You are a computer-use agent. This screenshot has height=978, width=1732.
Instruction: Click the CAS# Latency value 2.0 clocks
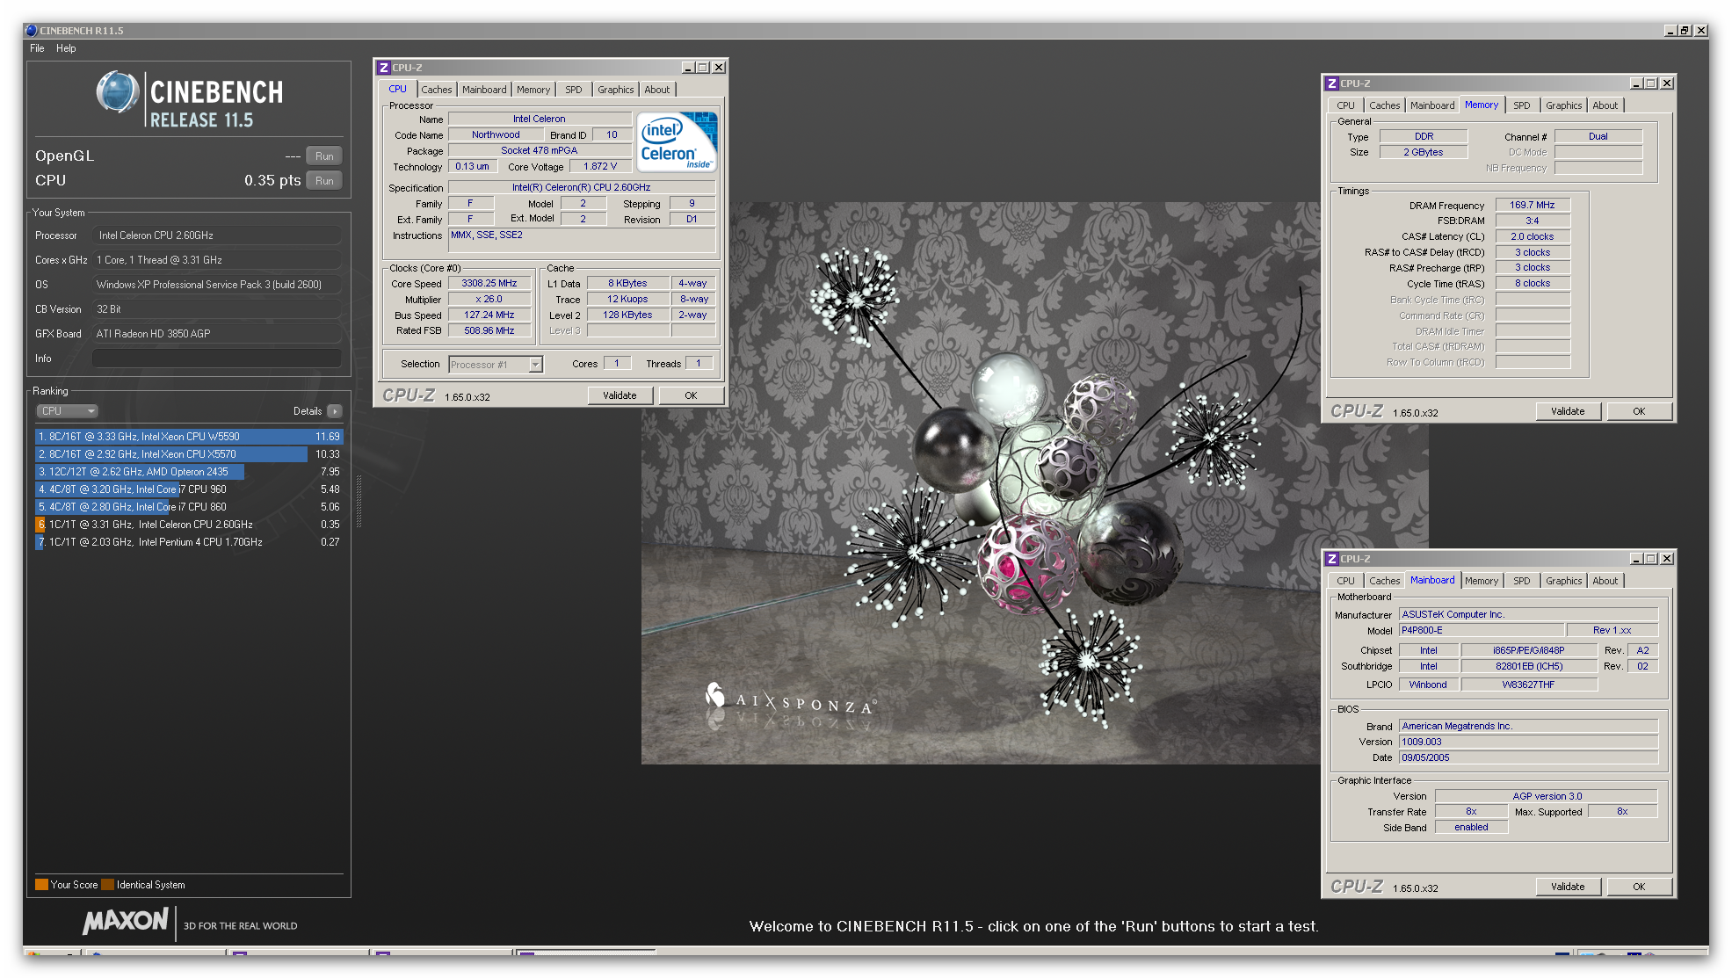(1533, 236)
